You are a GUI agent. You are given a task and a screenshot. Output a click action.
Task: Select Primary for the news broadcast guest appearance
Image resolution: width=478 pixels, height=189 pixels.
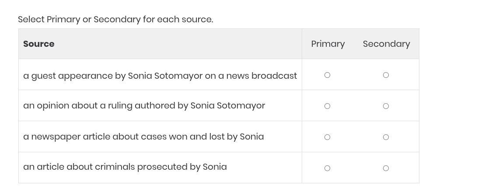pos(327,75)
